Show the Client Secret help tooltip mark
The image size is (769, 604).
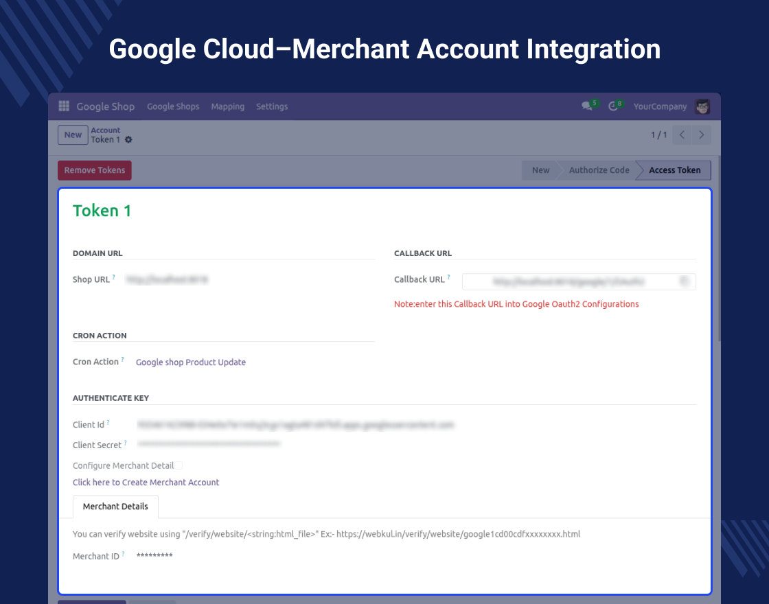(x=126, y=443)
